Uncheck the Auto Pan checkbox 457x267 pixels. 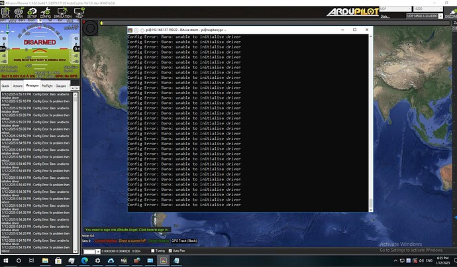[170, 250]
